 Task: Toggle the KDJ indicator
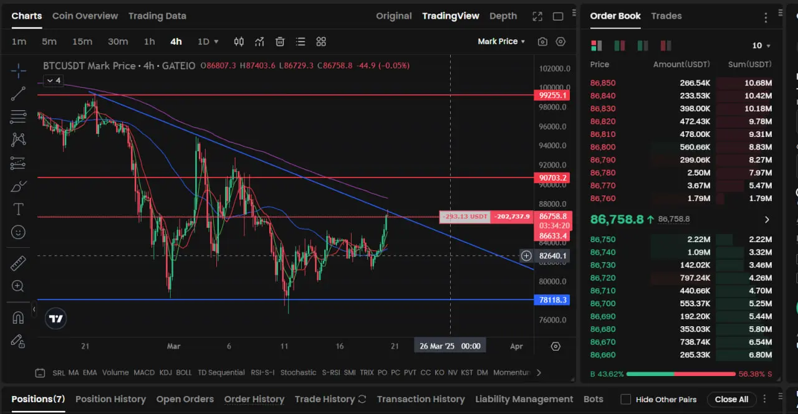(165, 372)
